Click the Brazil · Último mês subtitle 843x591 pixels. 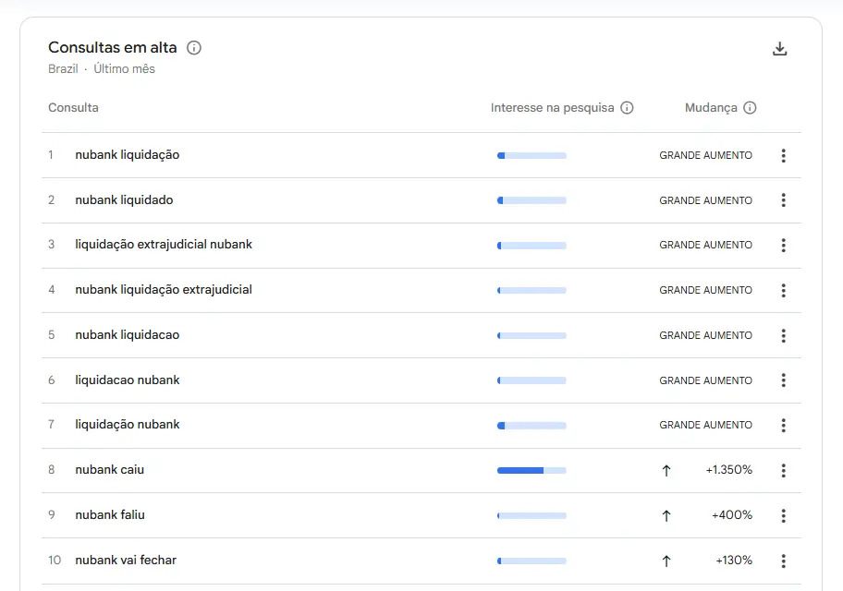coord(102,68)
